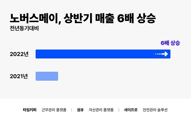Click the 2022년 year label
This screenshot has height=121, width=191.
pyautogui.click(x=19, y=54)
